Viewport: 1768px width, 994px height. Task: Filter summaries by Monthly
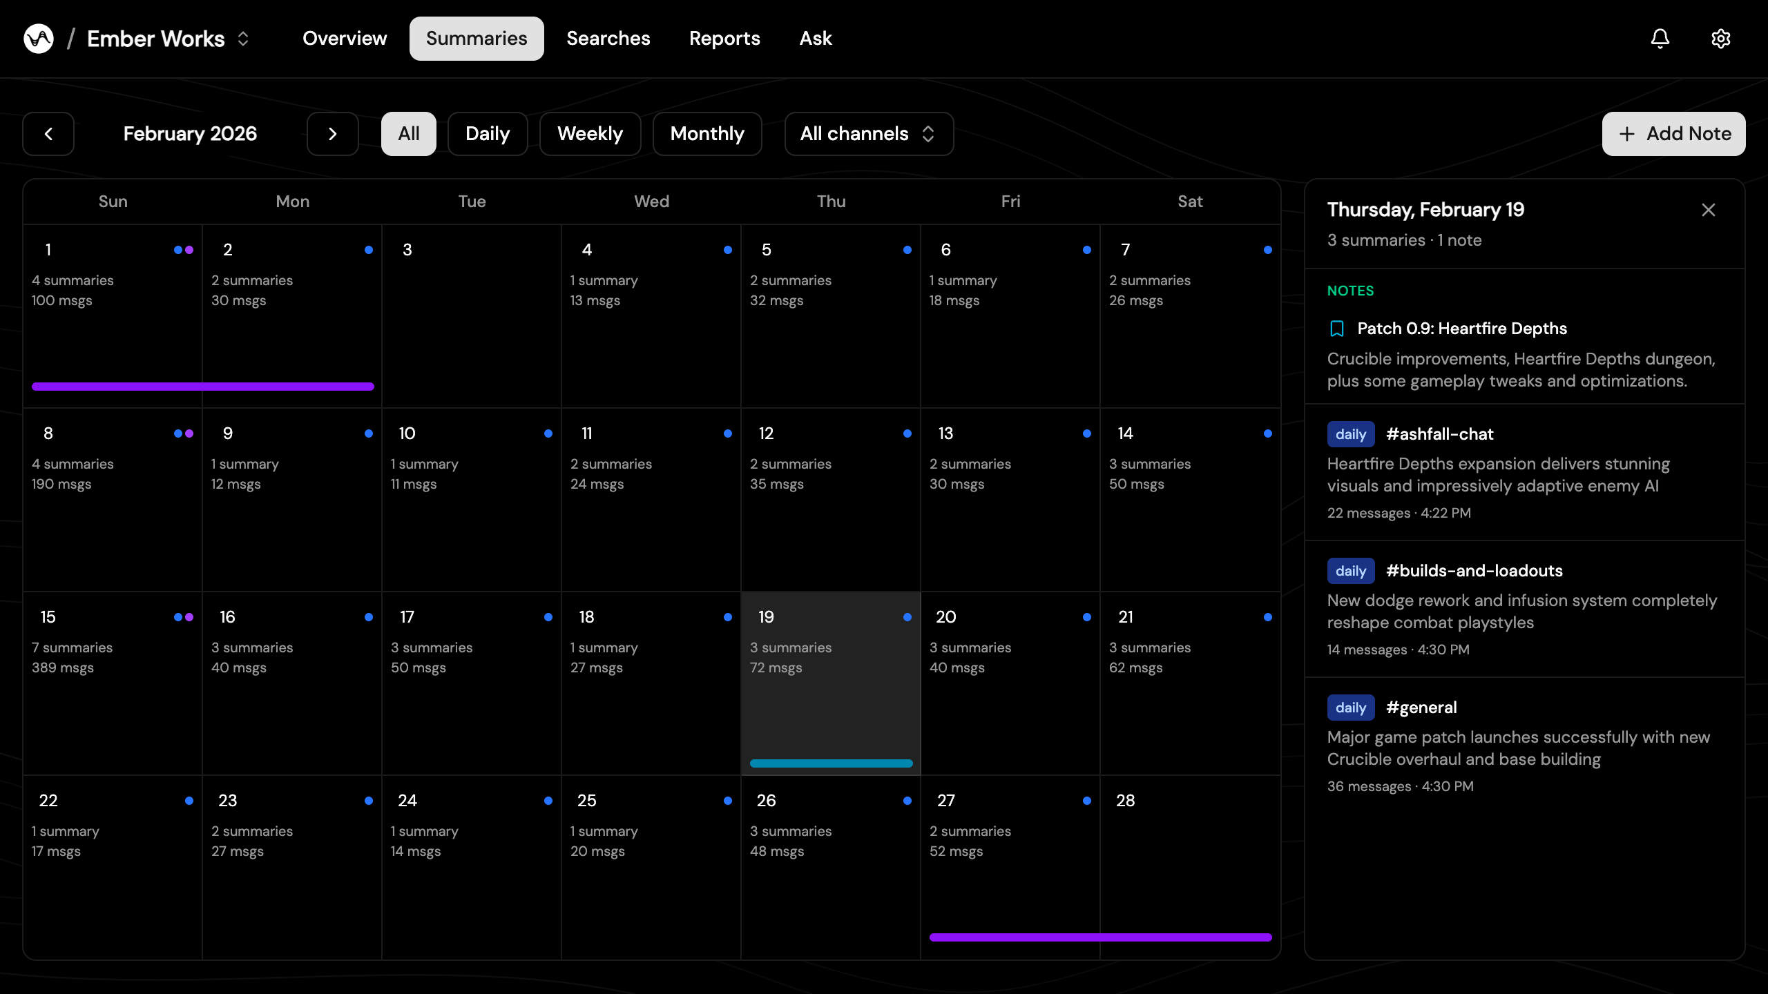coord(707,134)
